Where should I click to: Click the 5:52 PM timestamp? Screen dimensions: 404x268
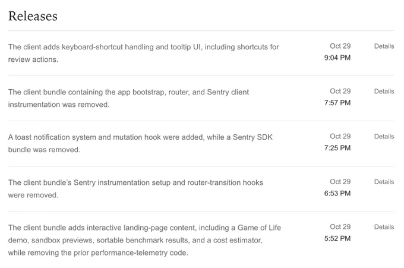point(337,238)
